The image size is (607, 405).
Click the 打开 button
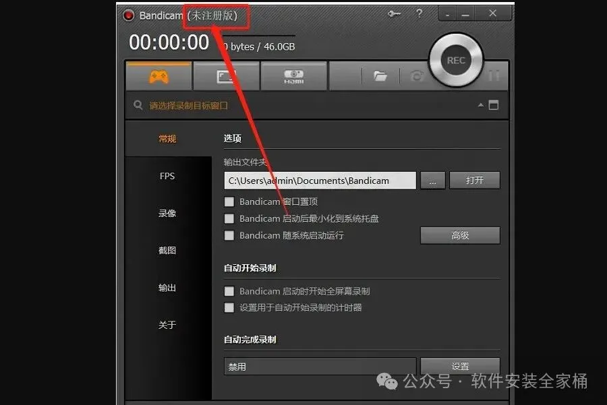click(475, 180)
